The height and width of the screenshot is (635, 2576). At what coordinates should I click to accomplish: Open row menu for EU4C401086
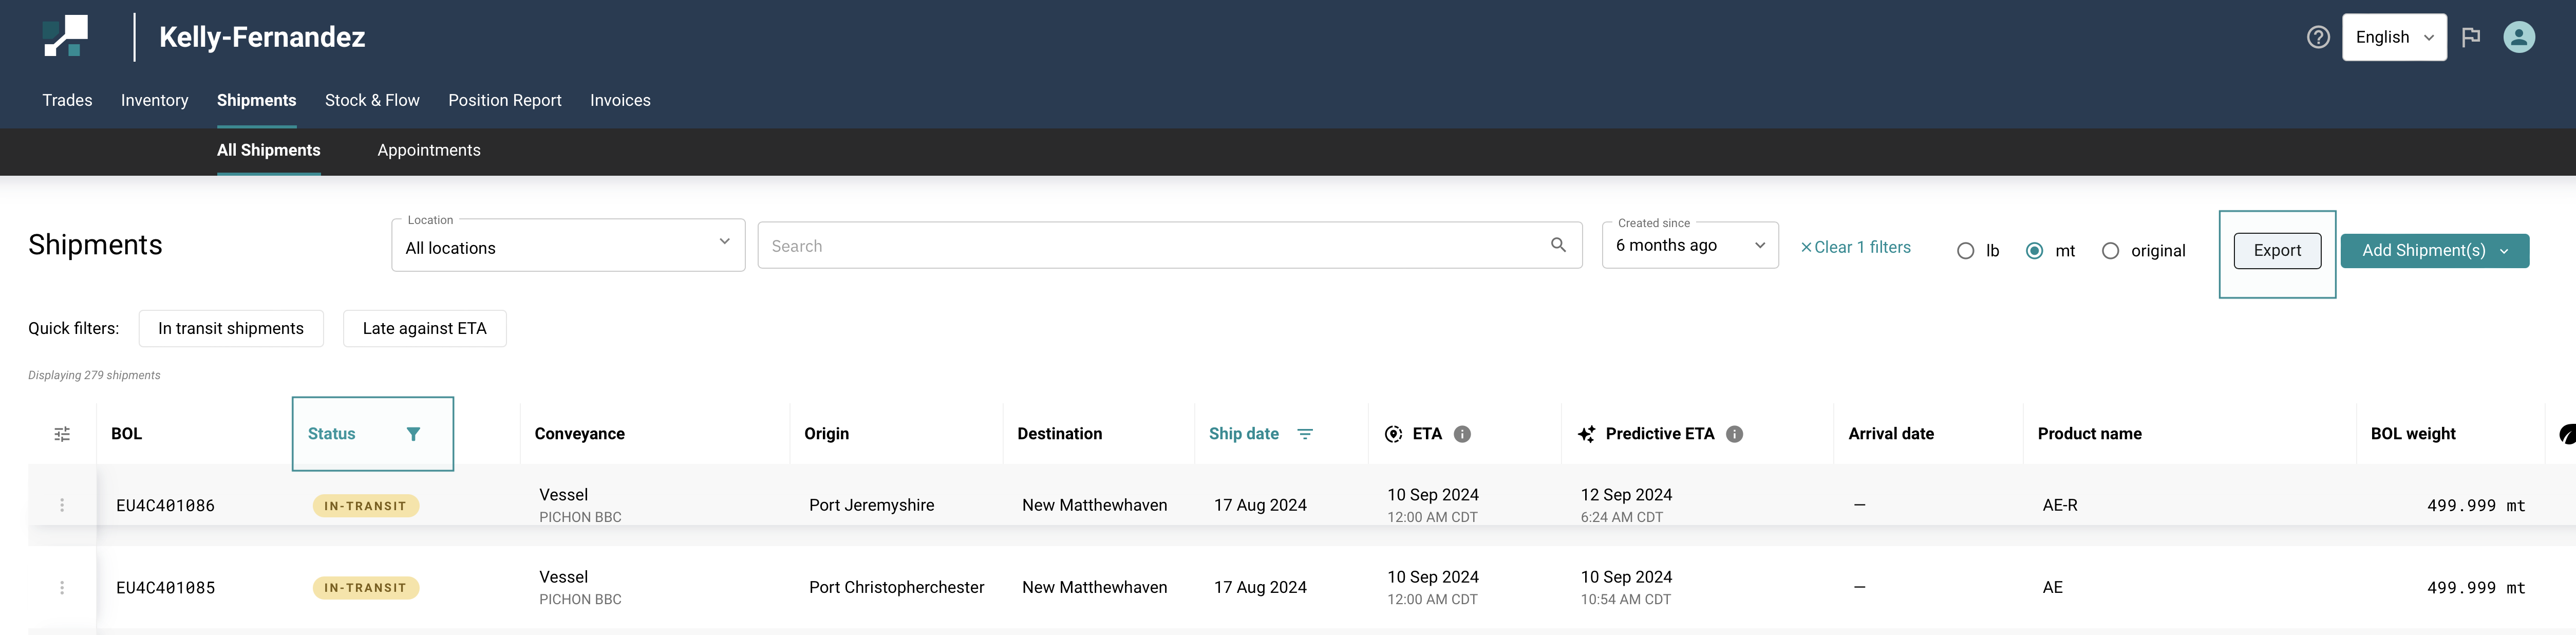[x=62, y=505]
